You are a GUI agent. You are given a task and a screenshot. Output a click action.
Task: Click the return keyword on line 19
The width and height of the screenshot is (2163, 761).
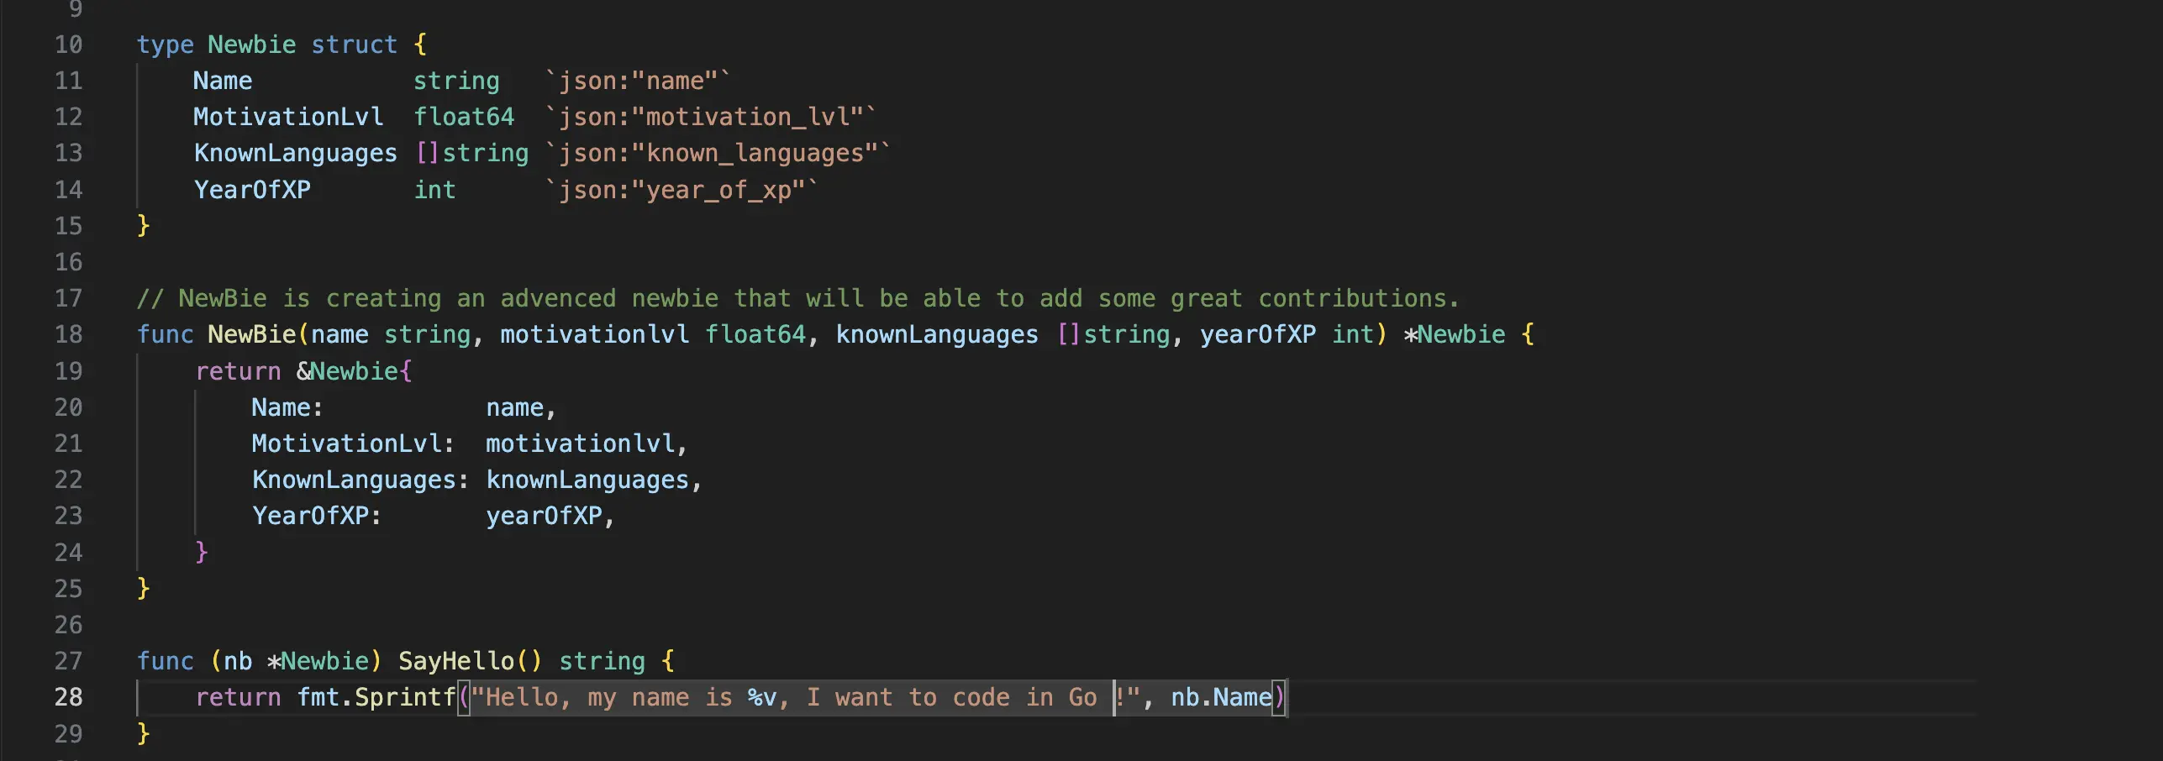[x=238, y=371]
